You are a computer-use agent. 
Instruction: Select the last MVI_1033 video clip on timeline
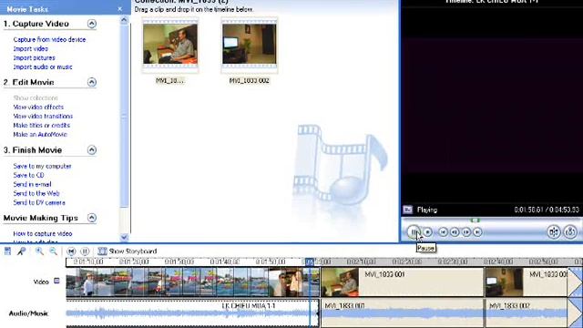(x=527, y=282)
